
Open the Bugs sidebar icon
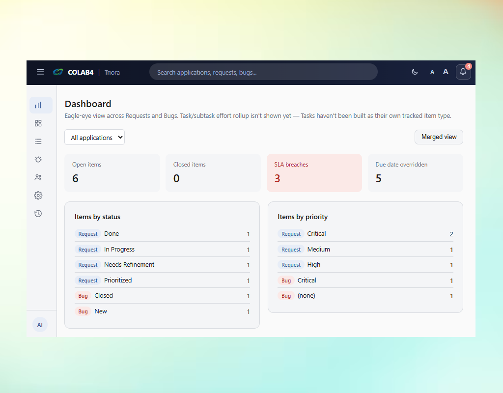pos(38,160)
